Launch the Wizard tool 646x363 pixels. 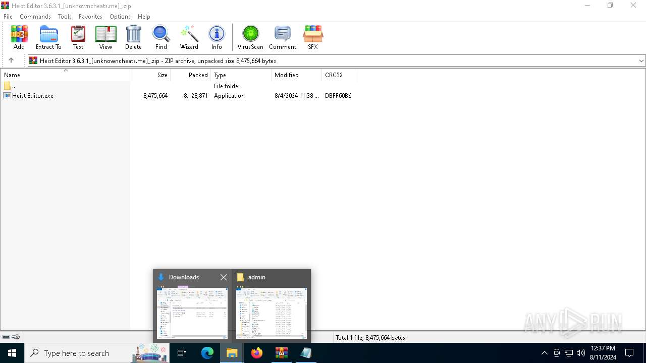tap(189, 37)
